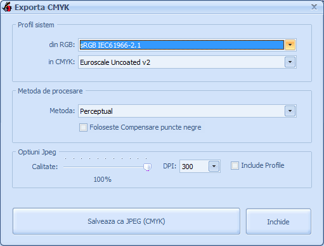Screen dimensions: 324x246
Task: Click the Foloseste Compensare puncte negre label
Action: click(x=145, y=127)
